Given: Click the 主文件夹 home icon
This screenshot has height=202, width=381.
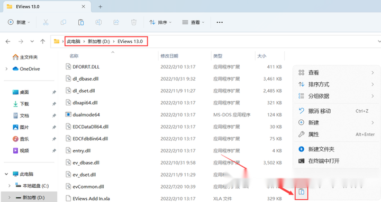Looking at the screenshot, I should pyautogui.click(x=15, y=57).
